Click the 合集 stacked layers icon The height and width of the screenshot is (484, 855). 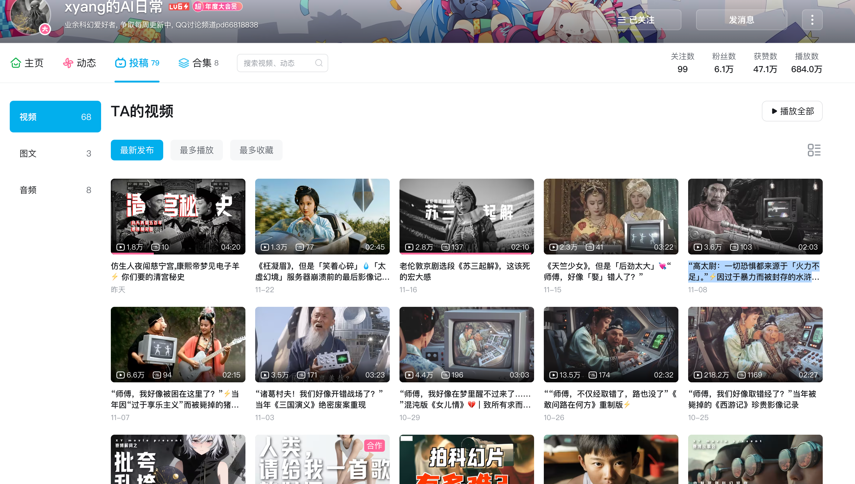184,63
